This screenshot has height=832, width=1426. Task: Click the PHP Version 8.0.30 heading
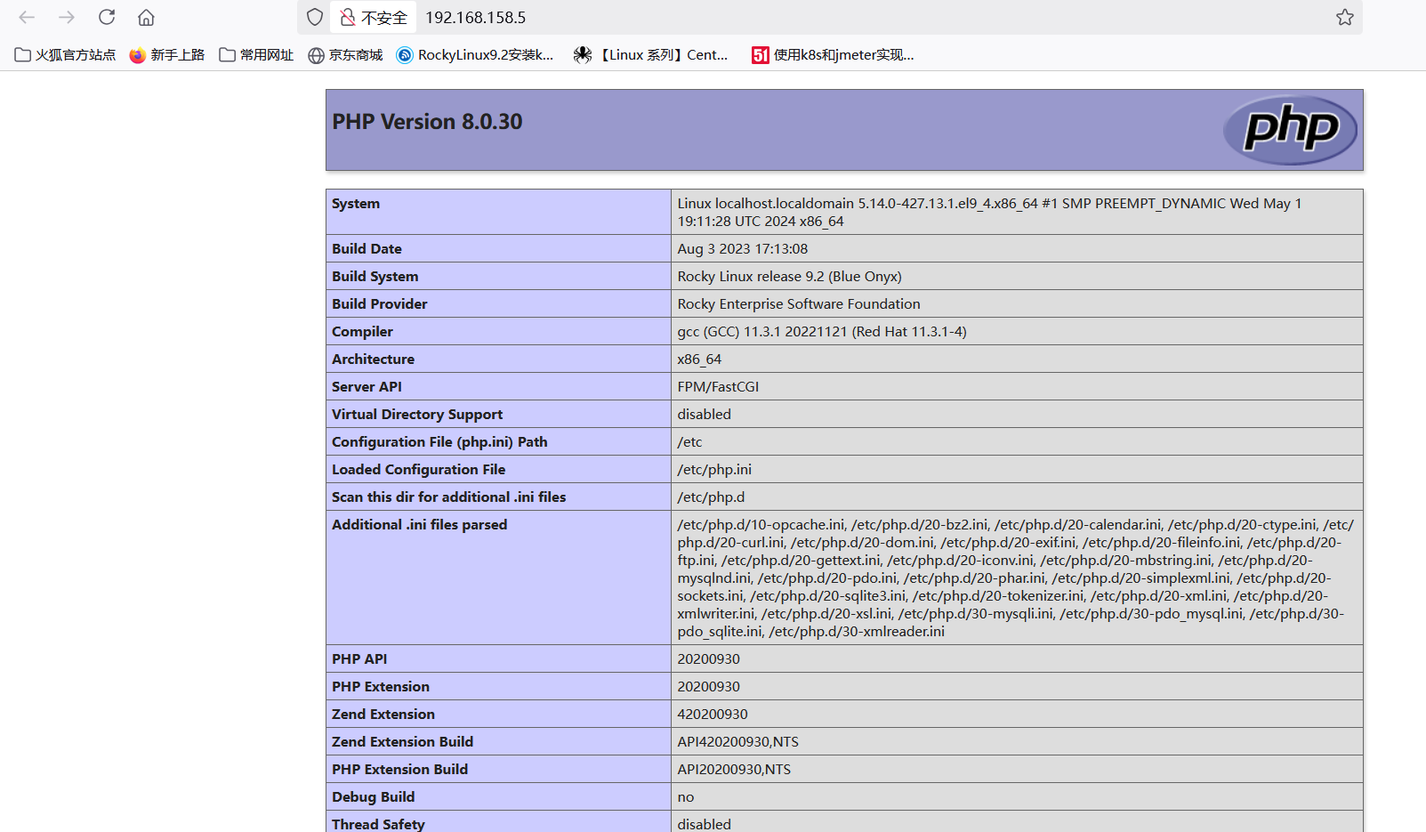pyautogui.click(x=427, y=122)
